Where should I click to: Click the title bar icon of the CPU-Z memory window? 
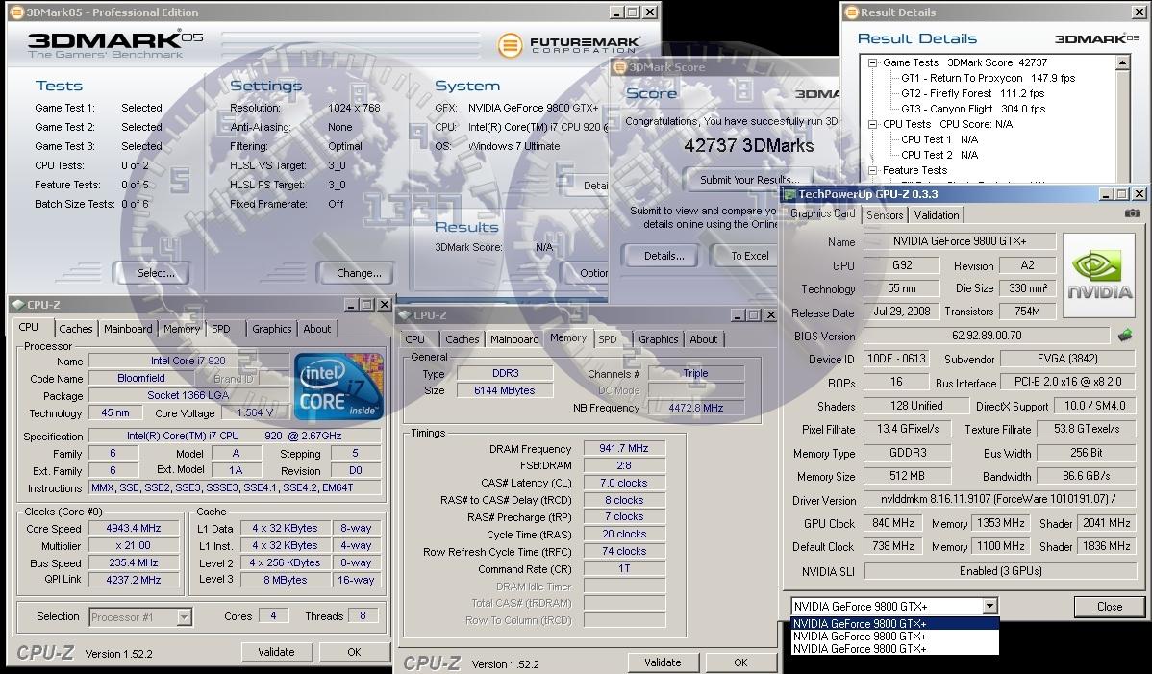click(405, 315)
